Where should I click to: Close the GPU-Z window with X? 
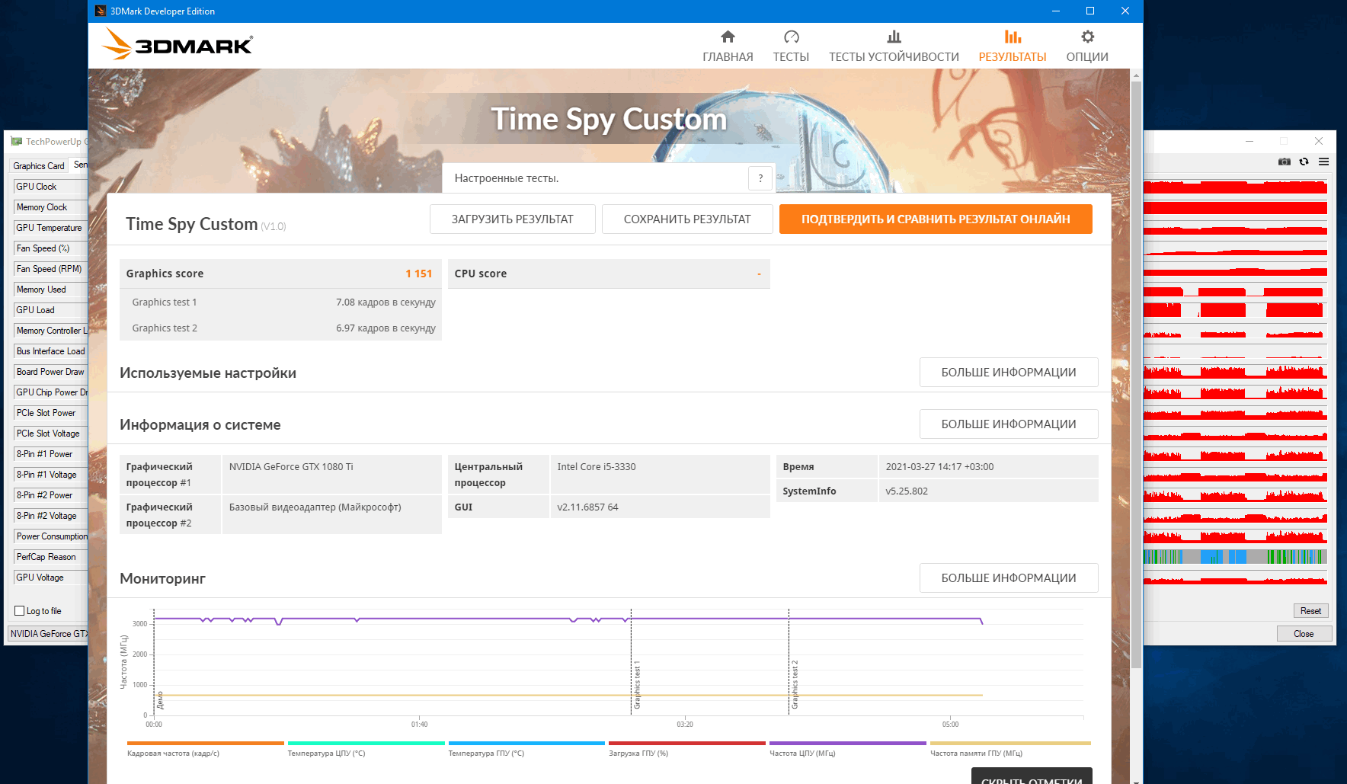point(1319,141)
